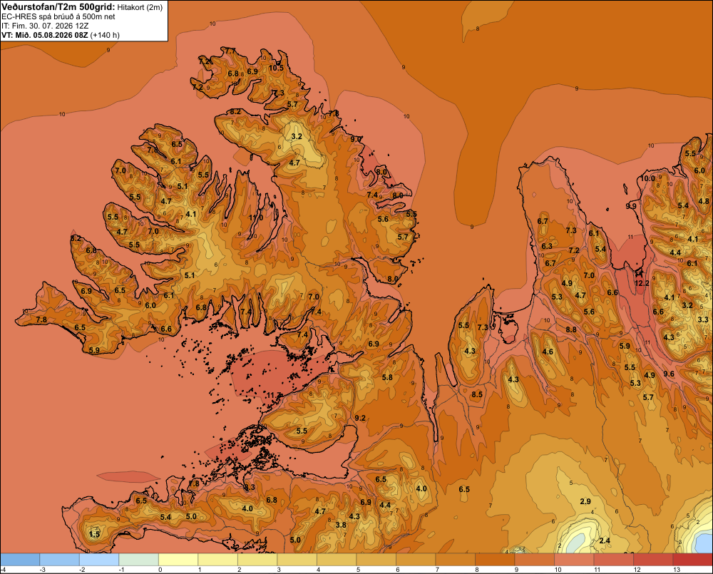713x574 pixels.
Task: Click the 'IT: Fim. 30. 07. 2026 12Z' line
Action: [45, 26]
